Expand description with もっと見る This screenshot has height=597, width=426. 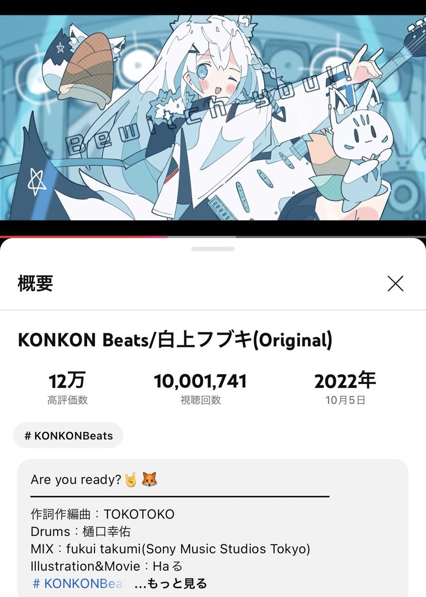click(171, 583)
